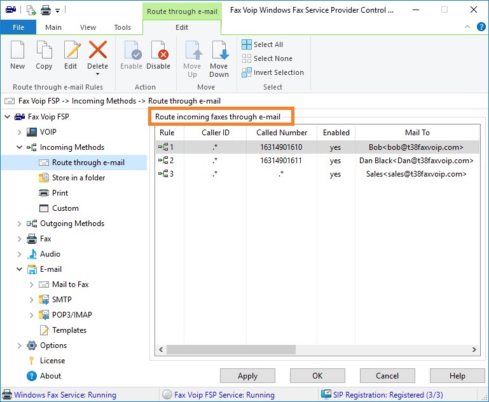Expand the Options tree node

click(19, 345)
